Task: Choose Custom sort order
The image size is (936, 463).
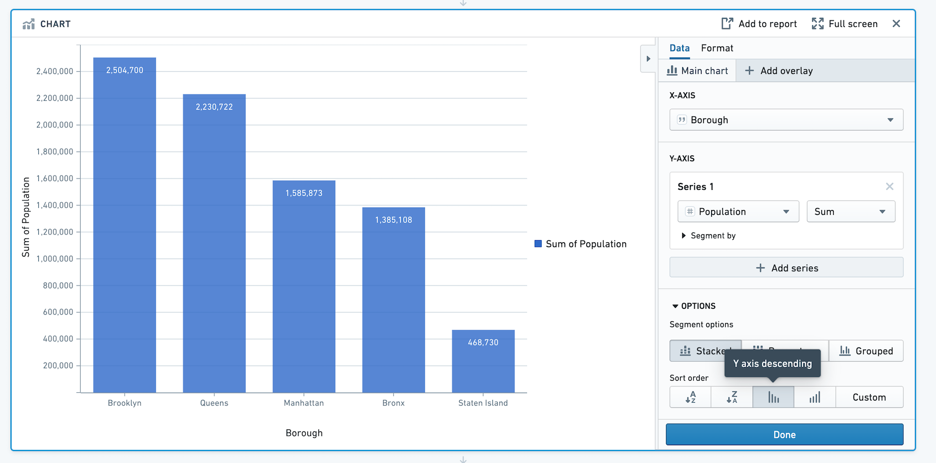Action: coord(869,397)
